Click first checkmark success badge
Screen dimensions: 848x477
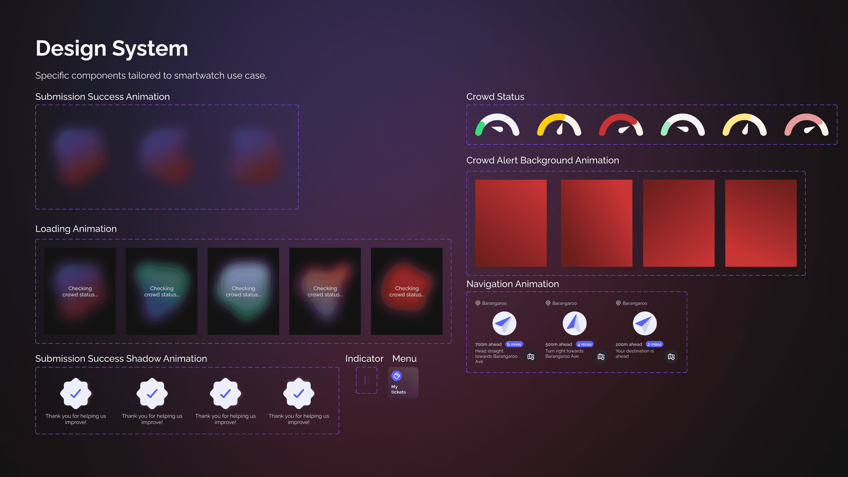[x=76, y=393]
